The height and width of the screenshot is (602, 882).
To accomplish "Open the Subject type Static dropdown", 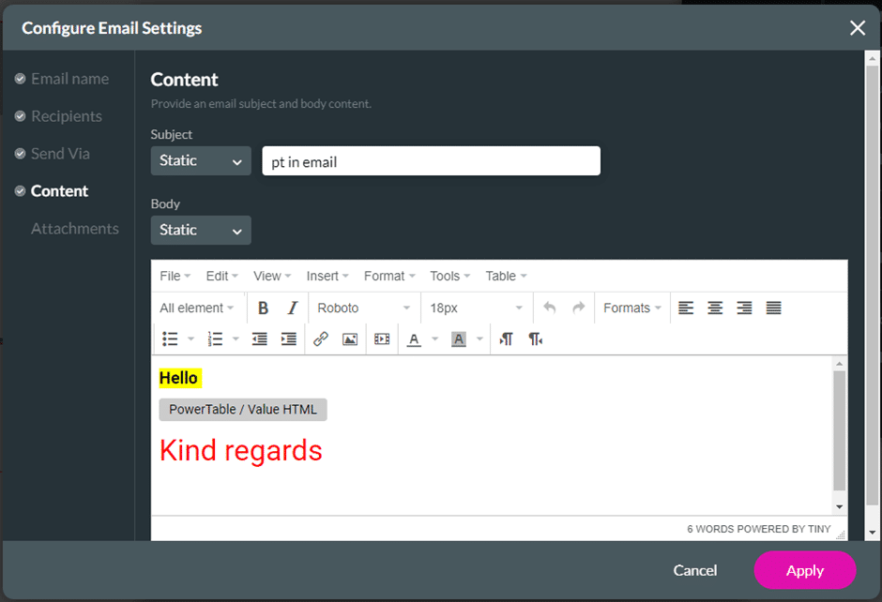I will 200,160.
